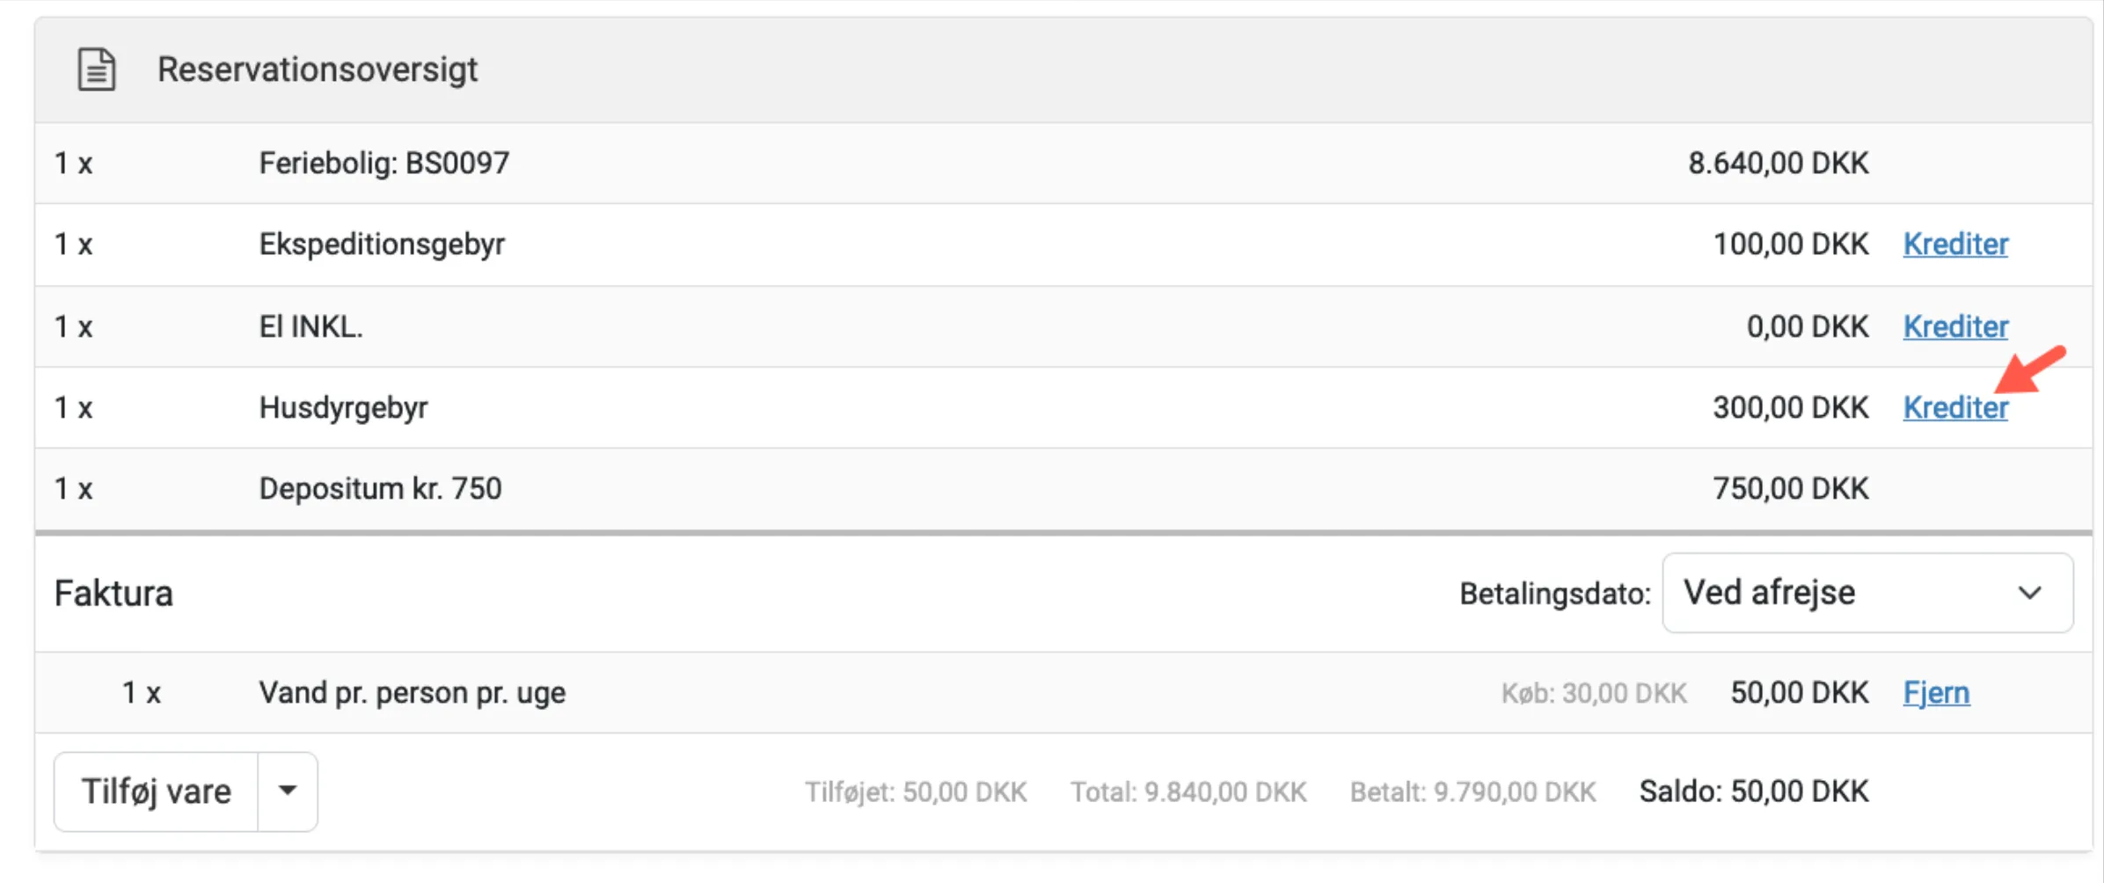The width and height of the screenshot is (2104, 883).
Task: Click the Saldo: 50,00 DKK amount
Action: pos(1753,792)
